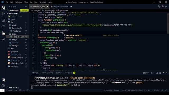Split the terminal panel
The width and height of the screenshot is (169, 95).
pos(157,73)
